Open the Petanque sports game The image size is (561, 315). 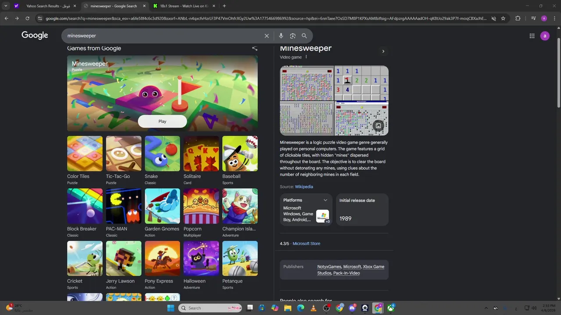click(x=240, y=259)
